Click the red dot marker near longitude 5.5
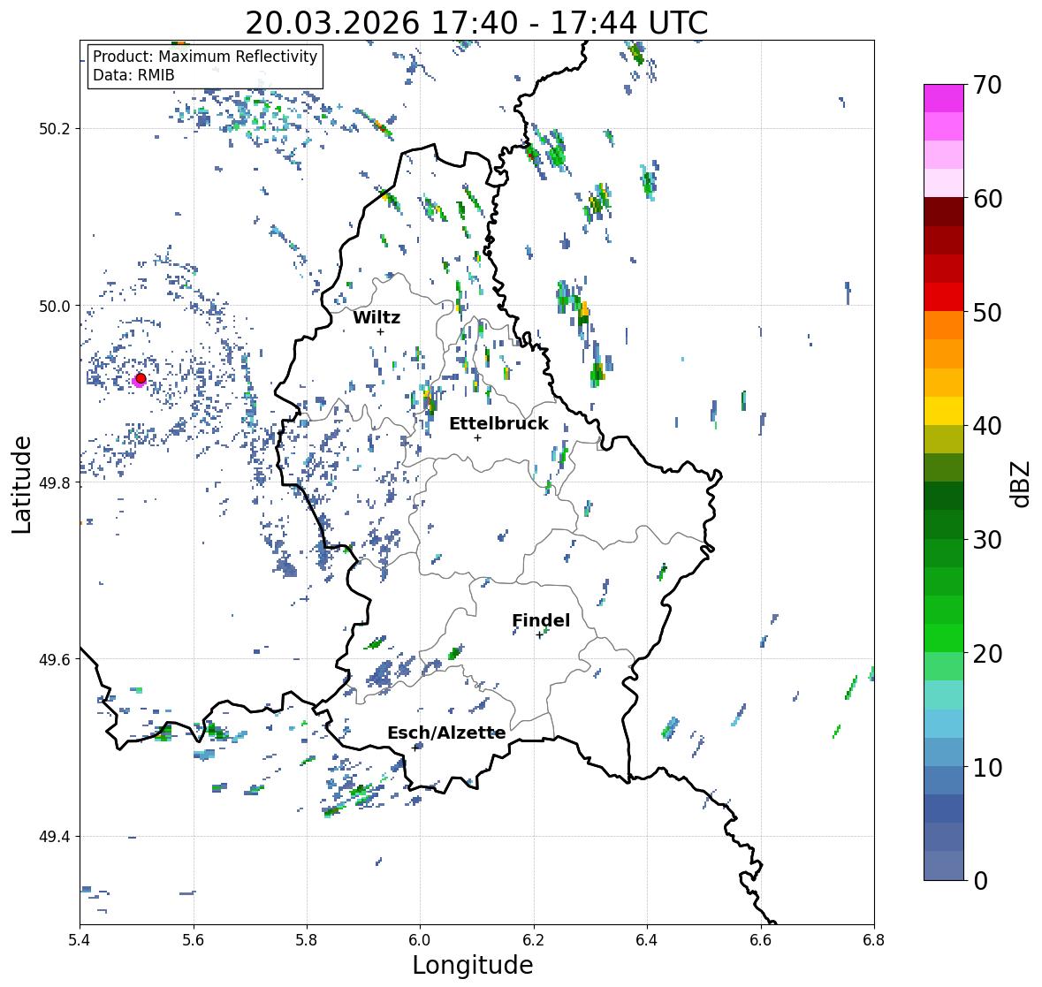Screen dimensions: 1042x987 point(141,378)
